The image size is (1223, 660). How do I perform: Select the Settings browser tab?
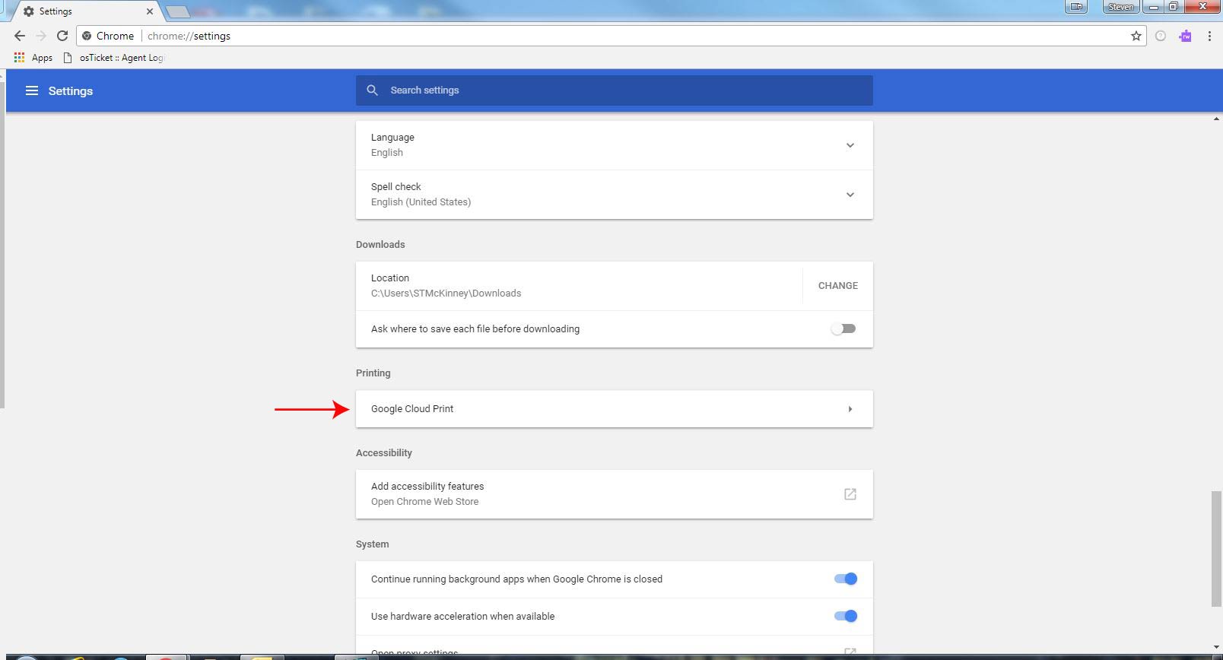coord(84,11)
